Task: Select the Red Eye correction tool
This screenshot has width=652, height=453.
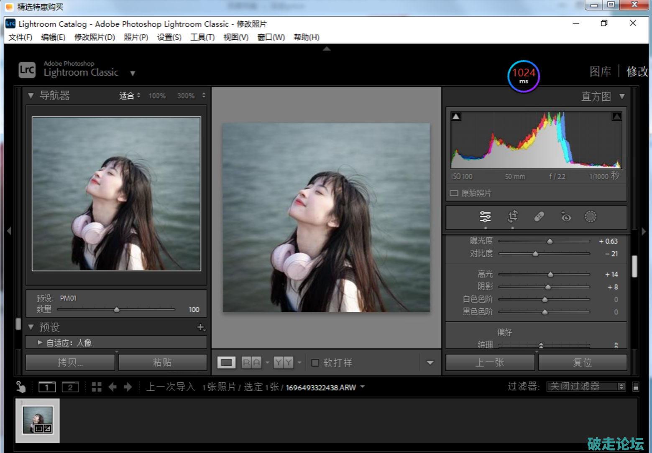Action: pyautogui.click(x=565, y=216)
